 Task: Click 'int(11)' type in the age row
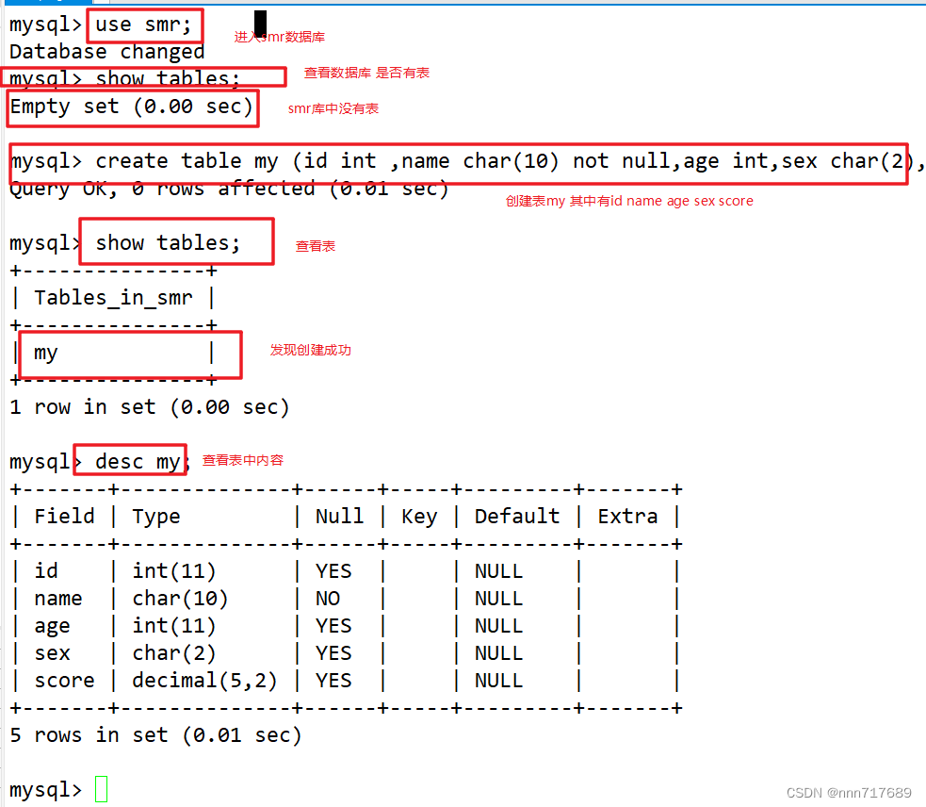174,625
